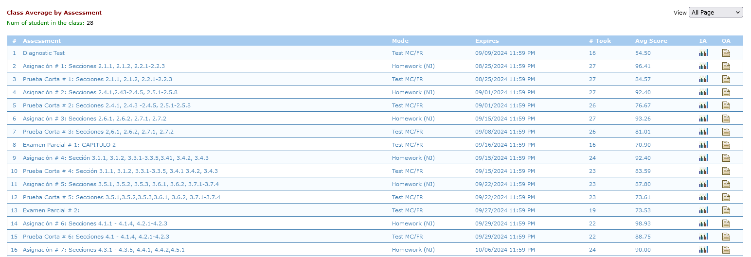This screenshot has height=257, width=751.
Task: Click IA bar chart icon for Examen Parcial # 1
Action: (703, 145)
